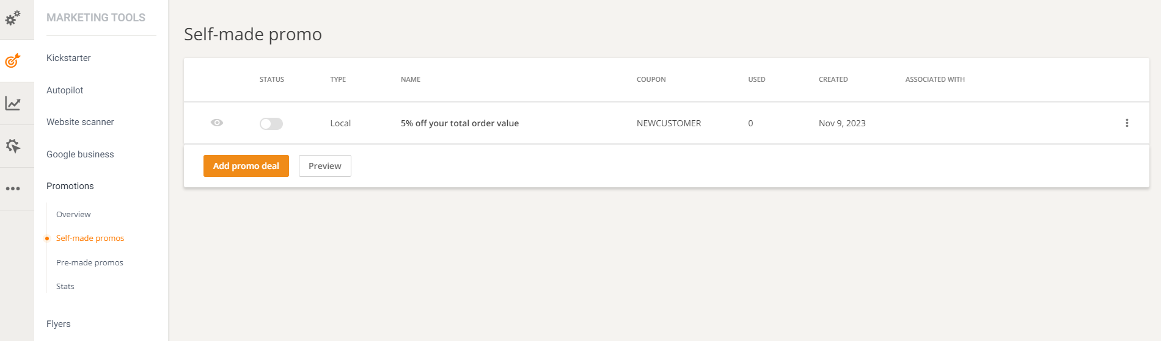Viewport: 1161px width, 341px height.
Task: Open the Promotions Overview sub-item
Action: 73,215
